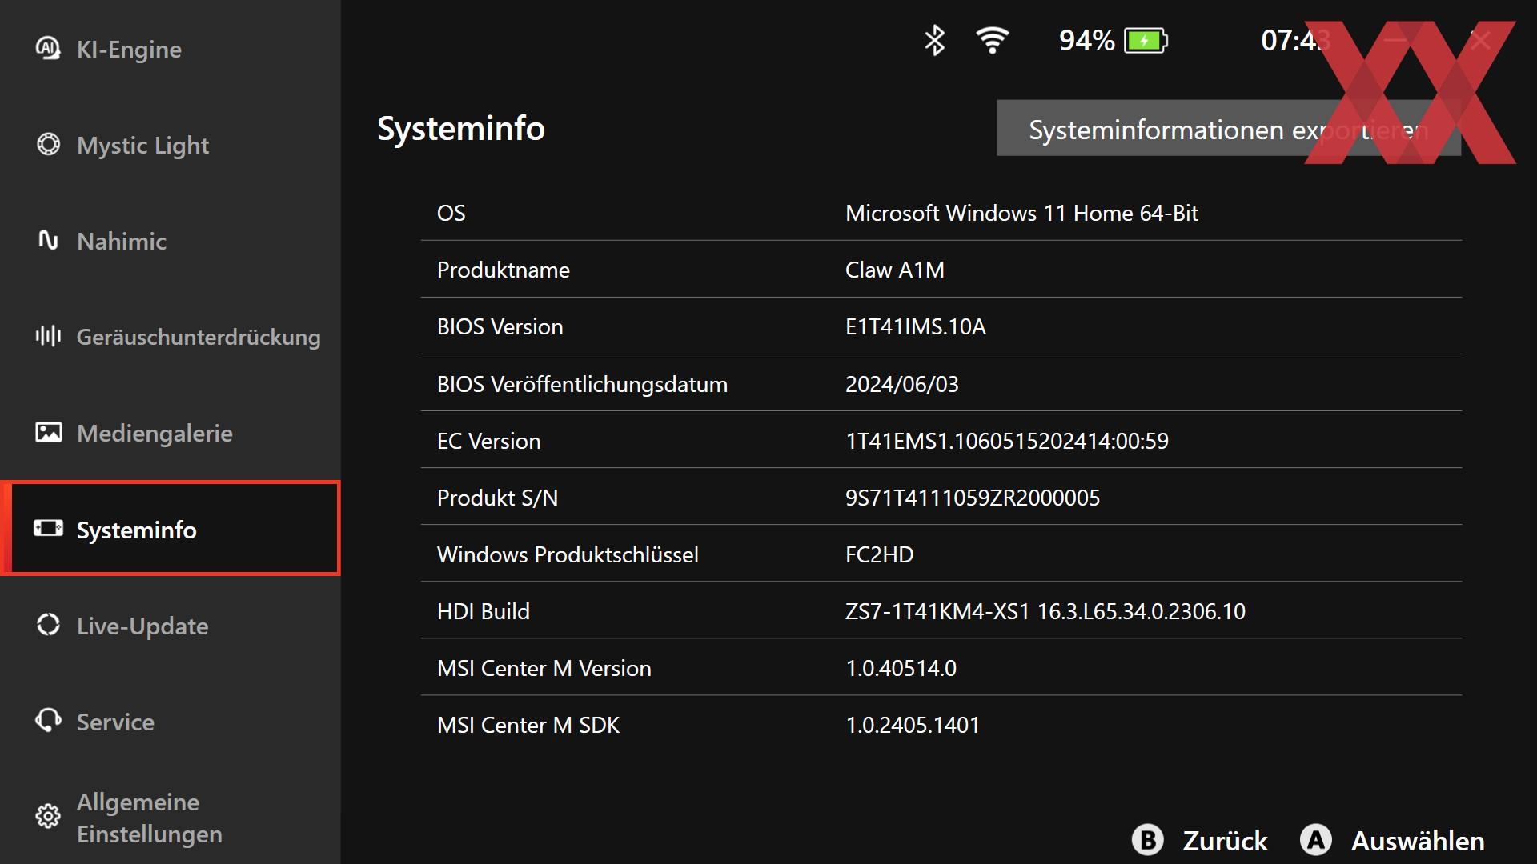Image resolution: width=1537 pixels, height=864 pixels.
Task: Click the HDI Build label
Action: click(483, 611)
